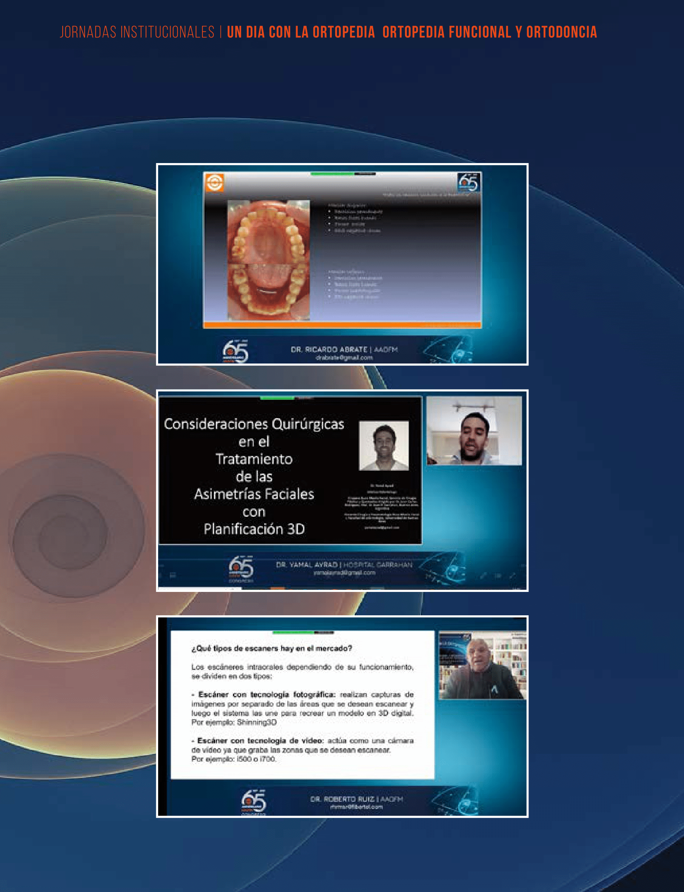The image size is (684, 892).
Task: Click the line "Por ejemplo: i500 o i700."
Action: [x=234, y=759]
